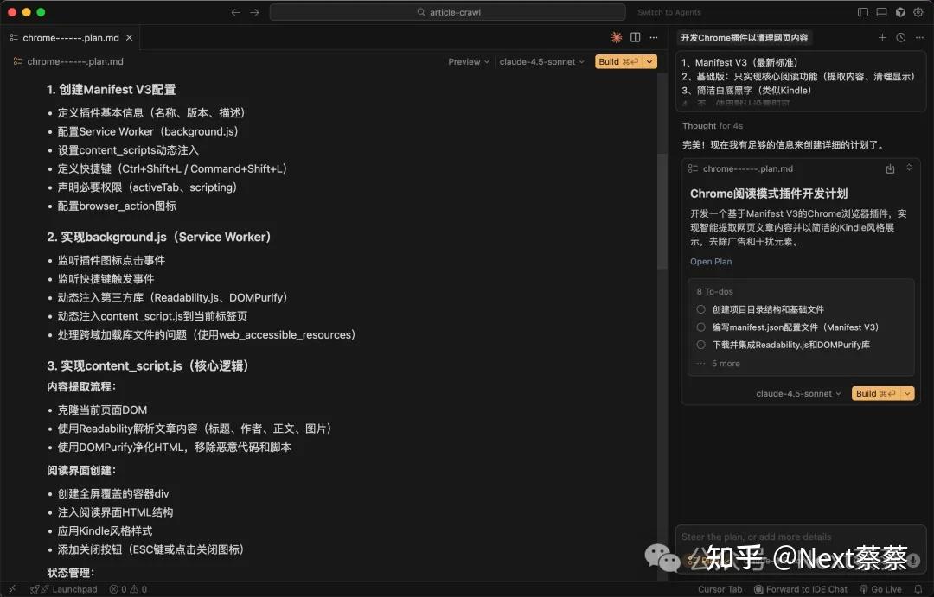Image resolution: width=934 pixels, height=597 pixels.
Task: Click the editor more actions ellipsis icon
Action: point(654,38)
